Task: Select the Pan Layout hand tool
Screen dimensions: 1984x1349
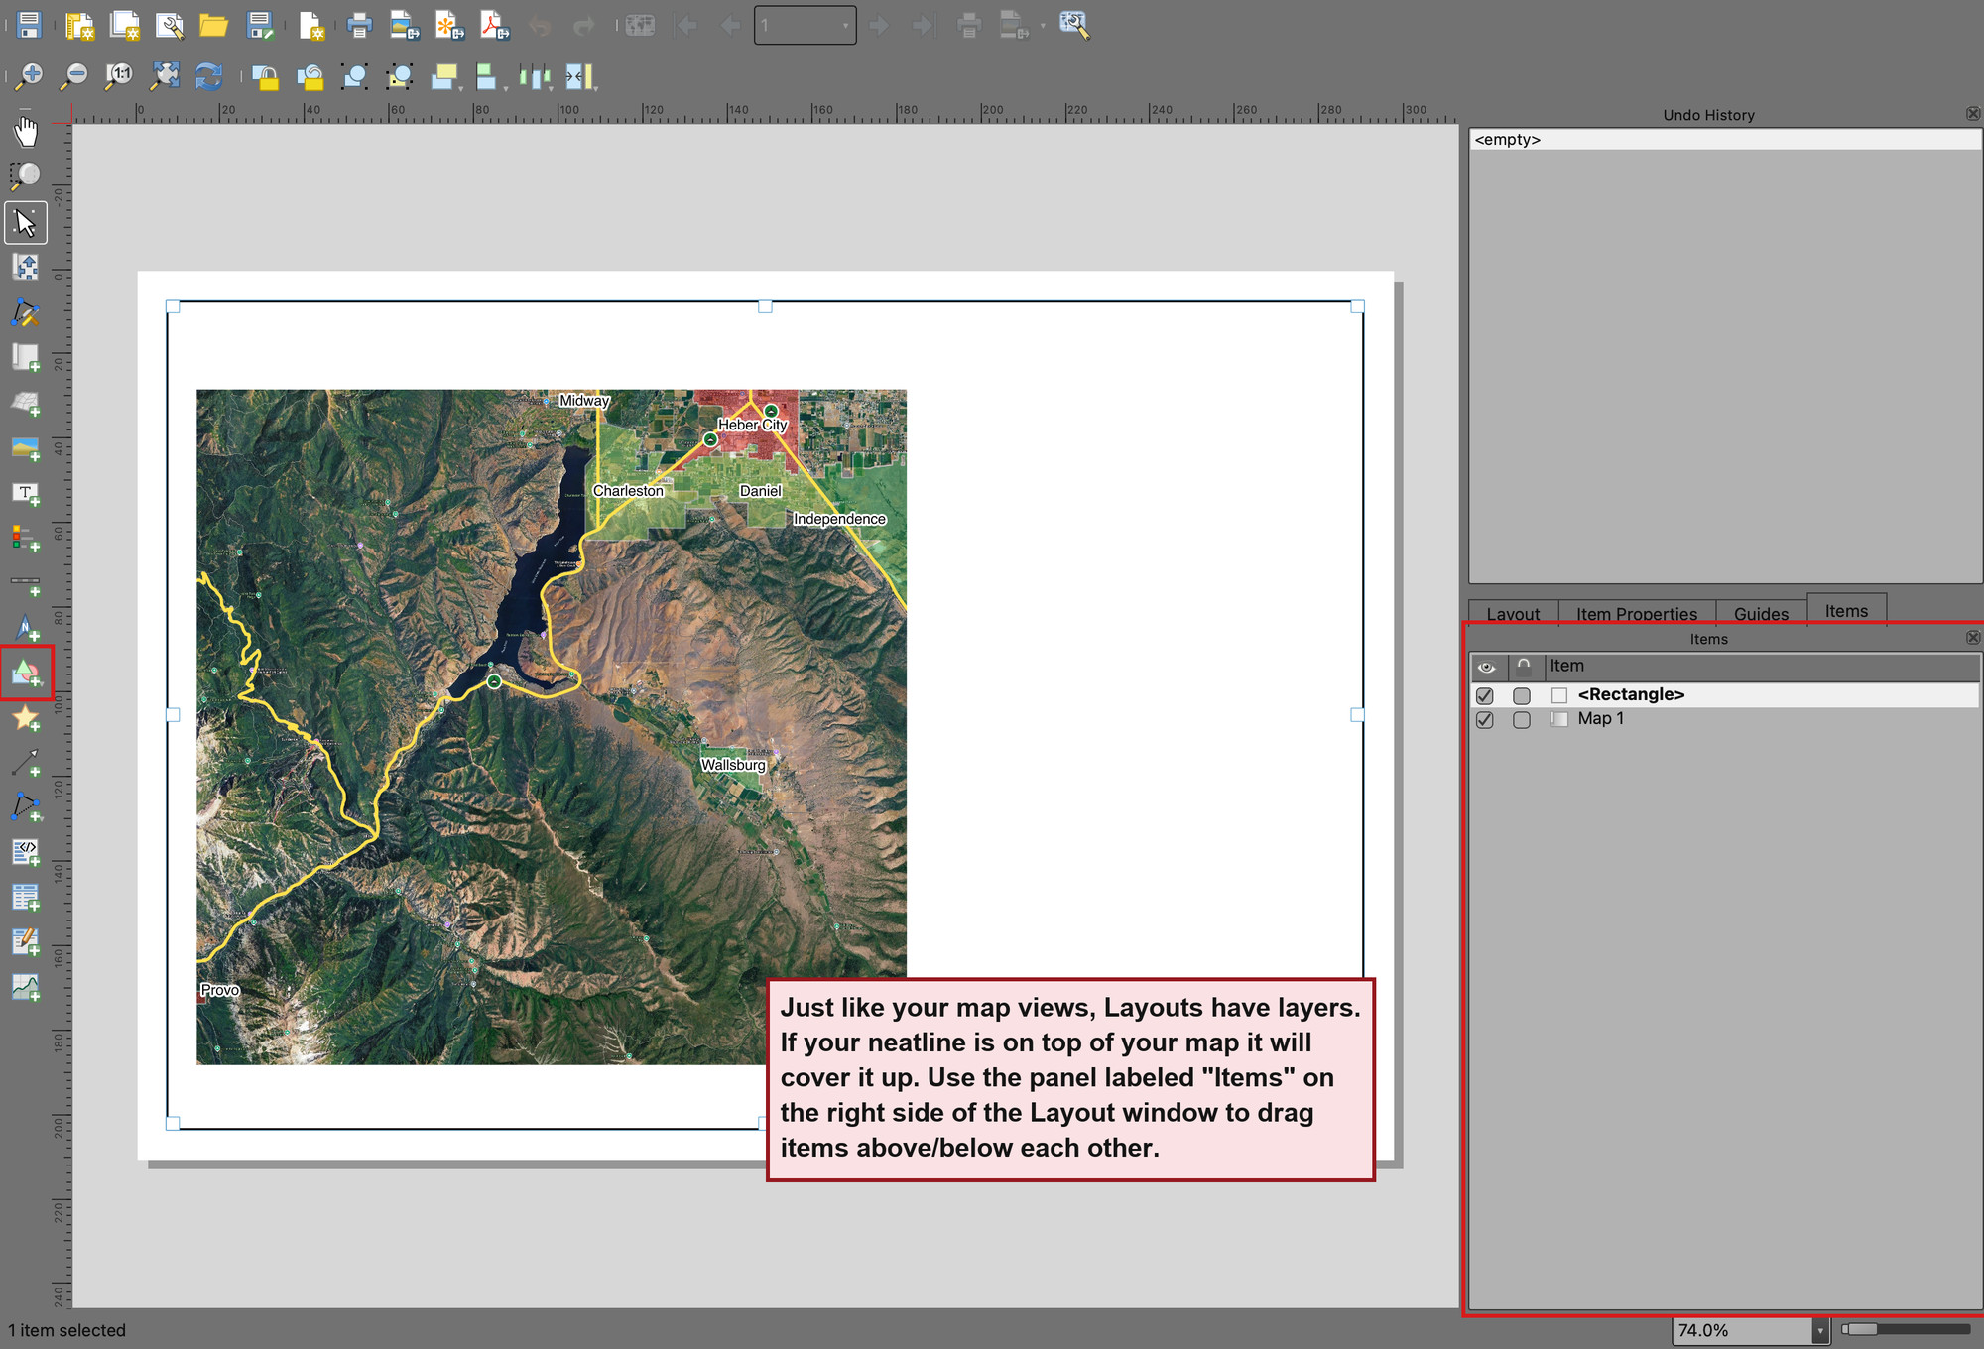Action: 26,131
